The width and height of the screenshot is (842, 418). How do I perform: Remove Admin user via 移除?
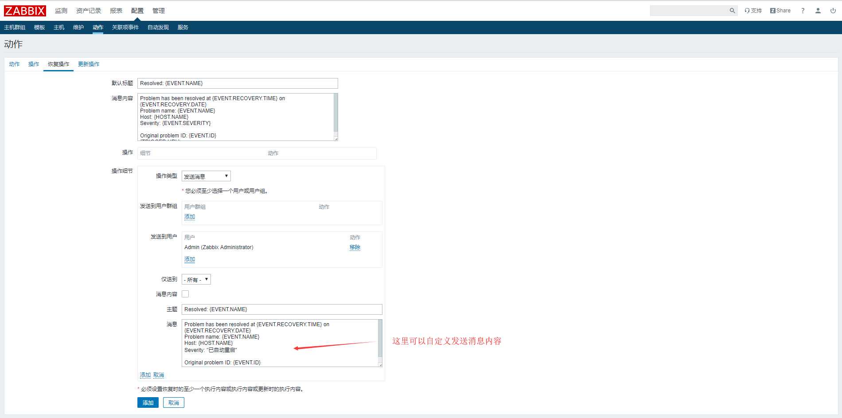[355, 247]
